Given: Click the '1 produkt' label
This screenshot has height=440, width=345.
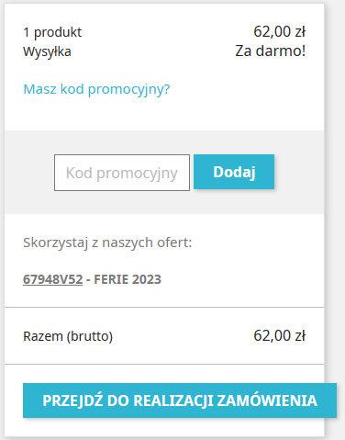Looking at the screenshot, I should [x=52, y=32].
